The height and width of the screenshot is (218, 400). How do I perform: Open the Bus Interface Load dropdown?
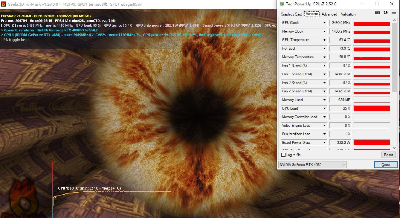point(324,134)
